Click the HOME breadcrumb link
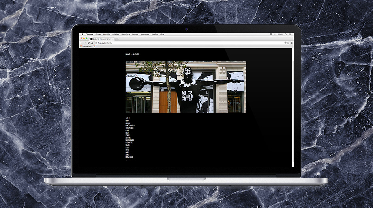 tap(128, 54)
